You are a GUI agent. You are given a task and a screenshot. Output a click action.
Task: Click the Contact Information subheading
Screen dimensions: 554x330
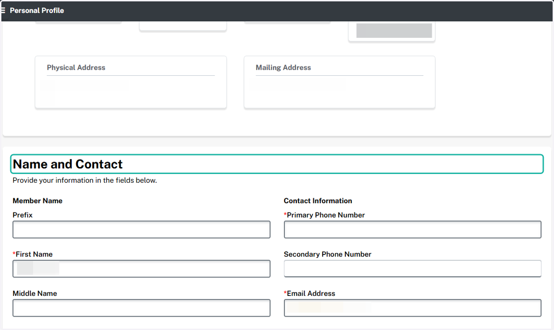point(318,201)
